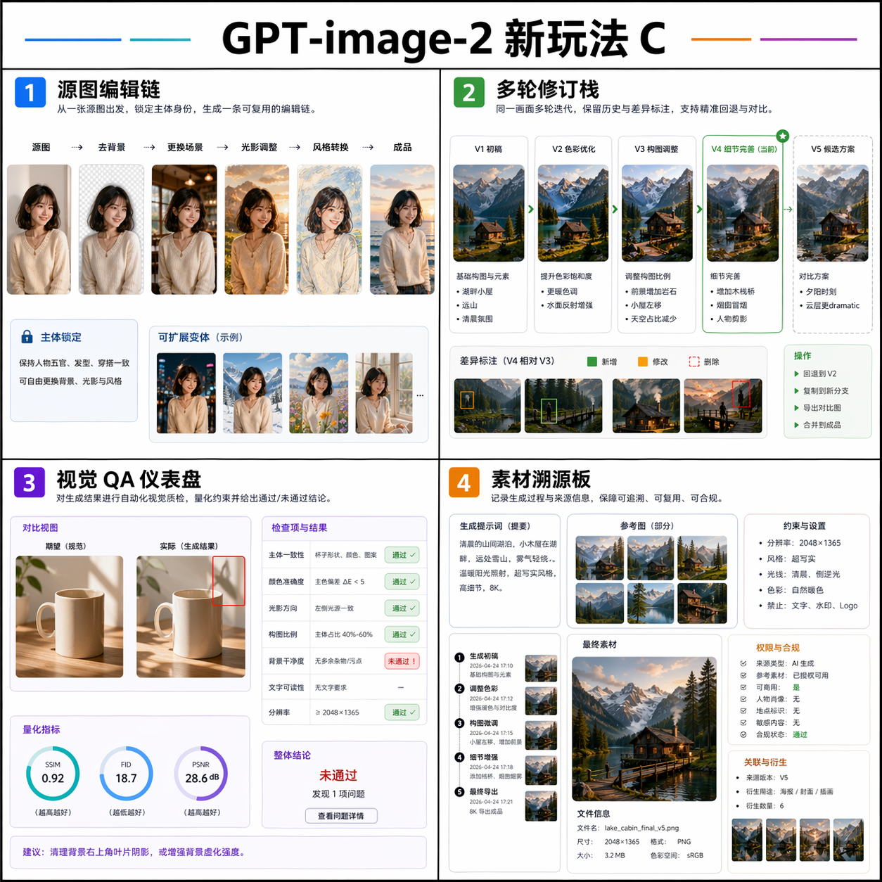Click the blue number 1 section badge
882x882 pixels.
point(30,92)
